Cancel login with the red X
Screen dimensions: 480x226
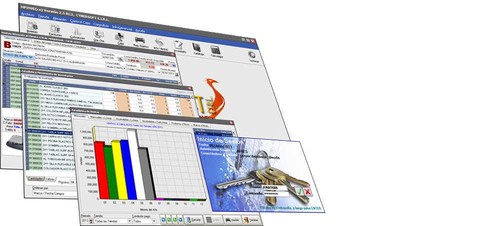click(x=307, y=191)
